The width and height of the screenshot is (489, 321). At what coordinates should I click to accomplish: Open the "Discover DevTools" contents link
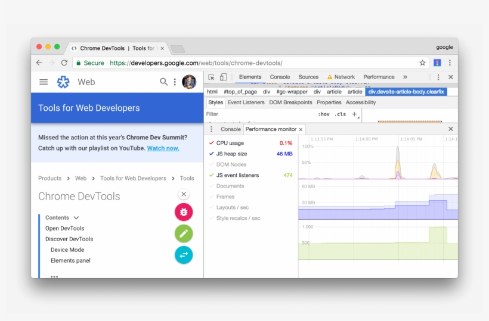[x=69, y=239]
